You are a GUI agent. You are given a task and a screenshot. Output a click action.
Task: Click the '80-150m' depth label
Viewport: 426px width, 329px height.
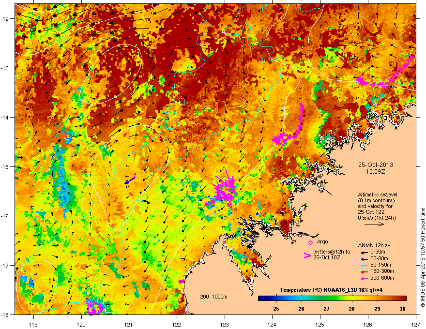(380, 265)
